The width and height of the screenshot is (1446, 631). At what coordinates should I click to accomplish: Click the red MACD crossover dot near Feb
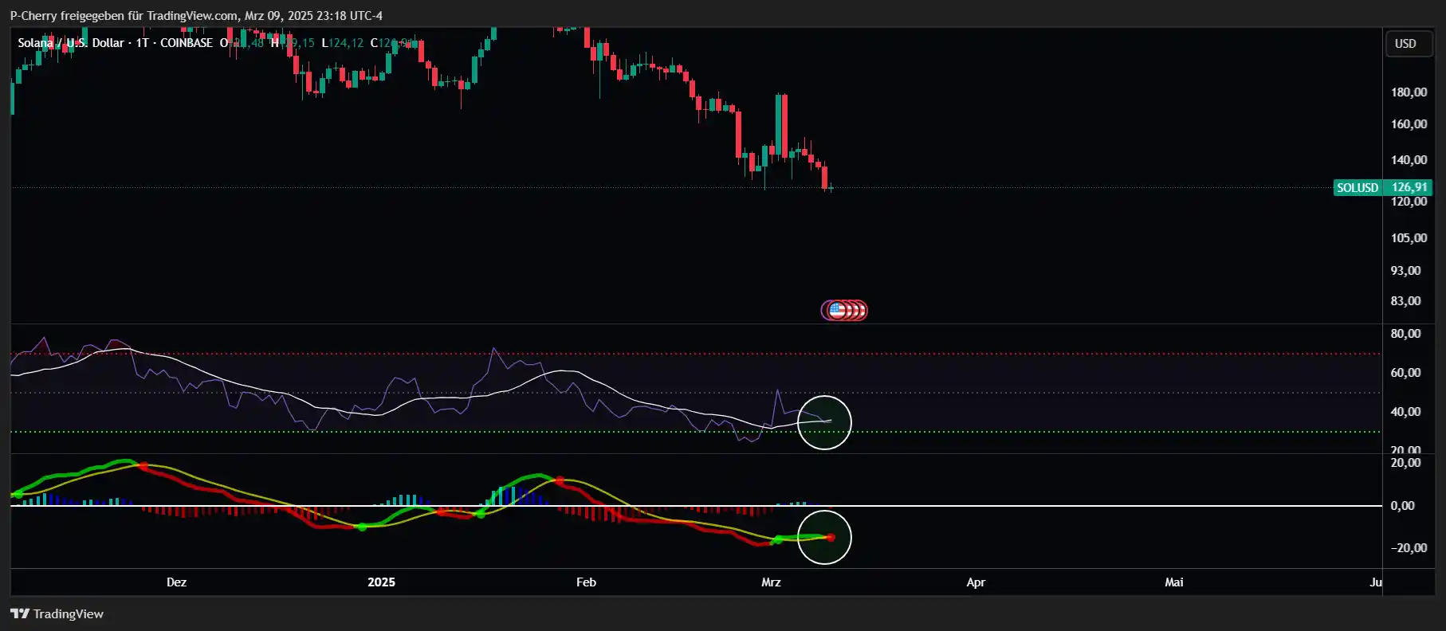560,480
